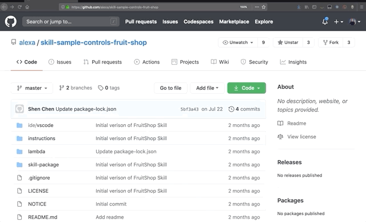
Task: Open the Packages heading link
Action: click(291, 200)
